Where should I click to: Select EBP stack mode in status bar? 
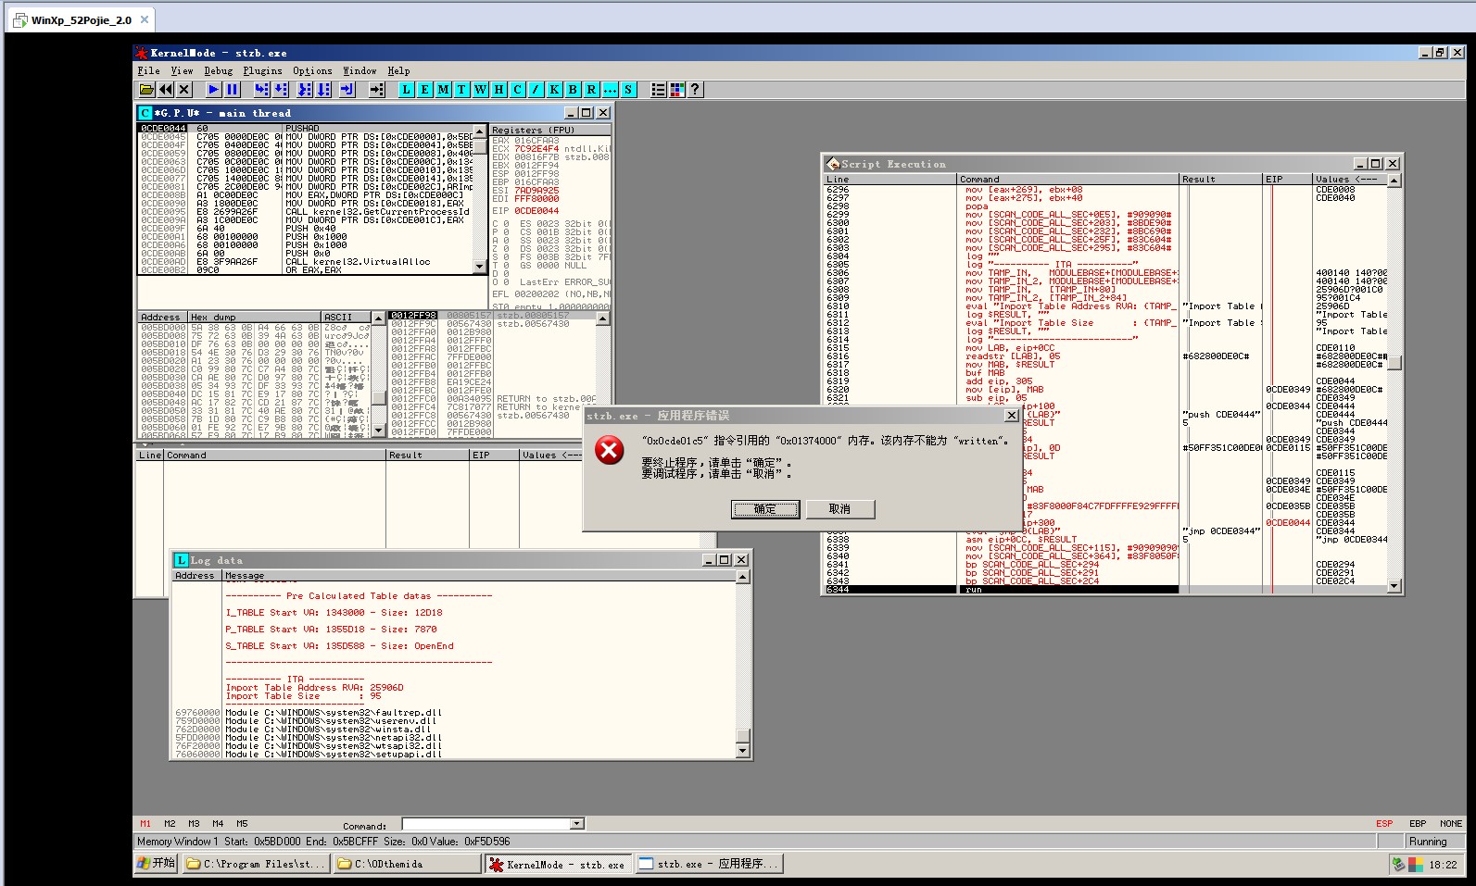[1418, 823]
